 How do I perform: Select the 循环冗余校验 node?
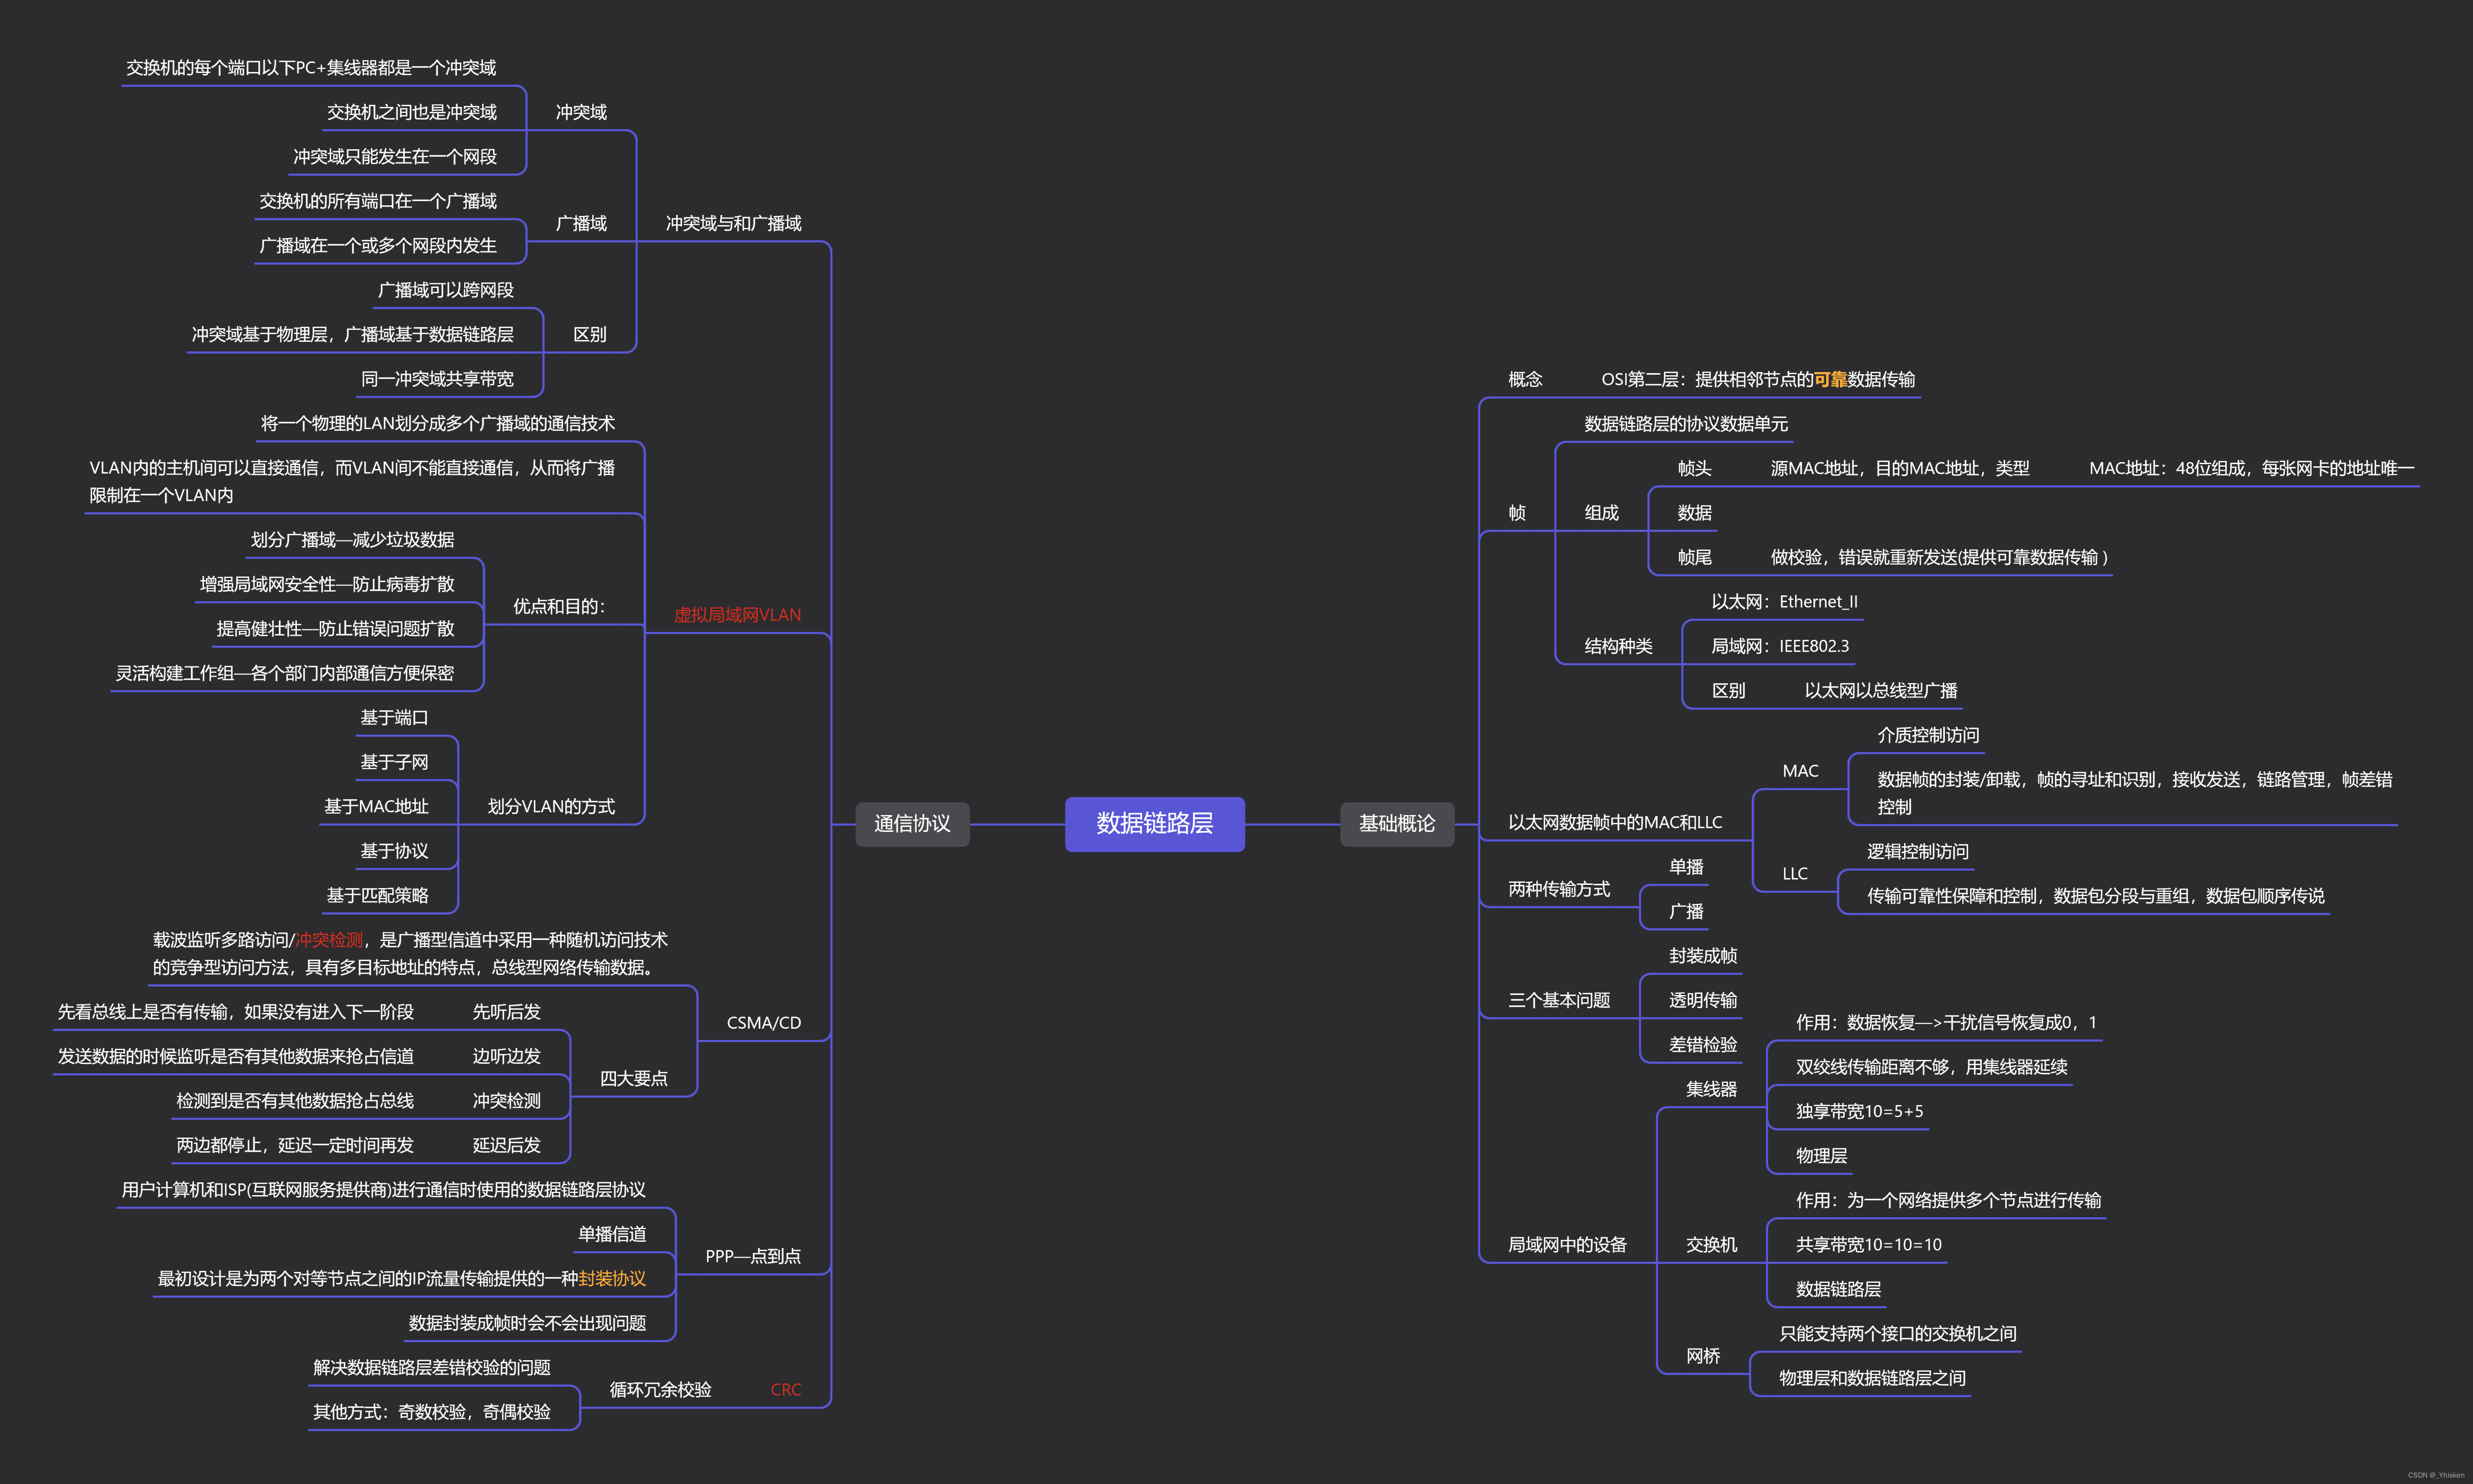tap(660, 1389)
